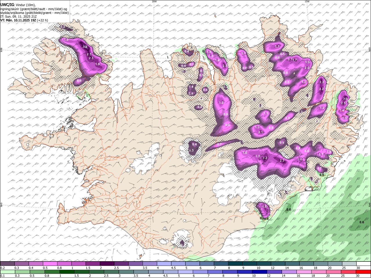
Task: Click the white 30 swatch in the snow scale
Action: pyautogui.click(x=363, y=264)
